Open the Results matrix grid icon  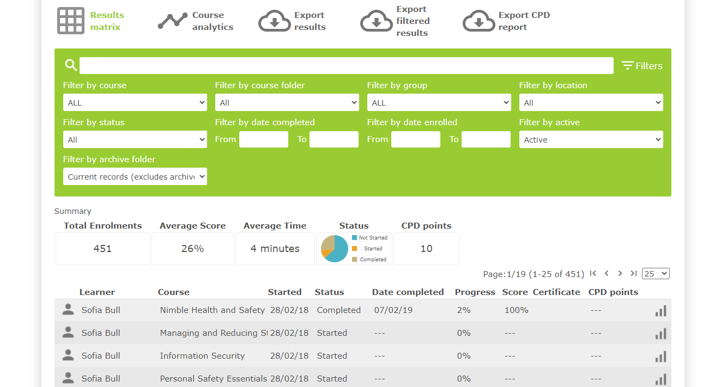(71, 21)
